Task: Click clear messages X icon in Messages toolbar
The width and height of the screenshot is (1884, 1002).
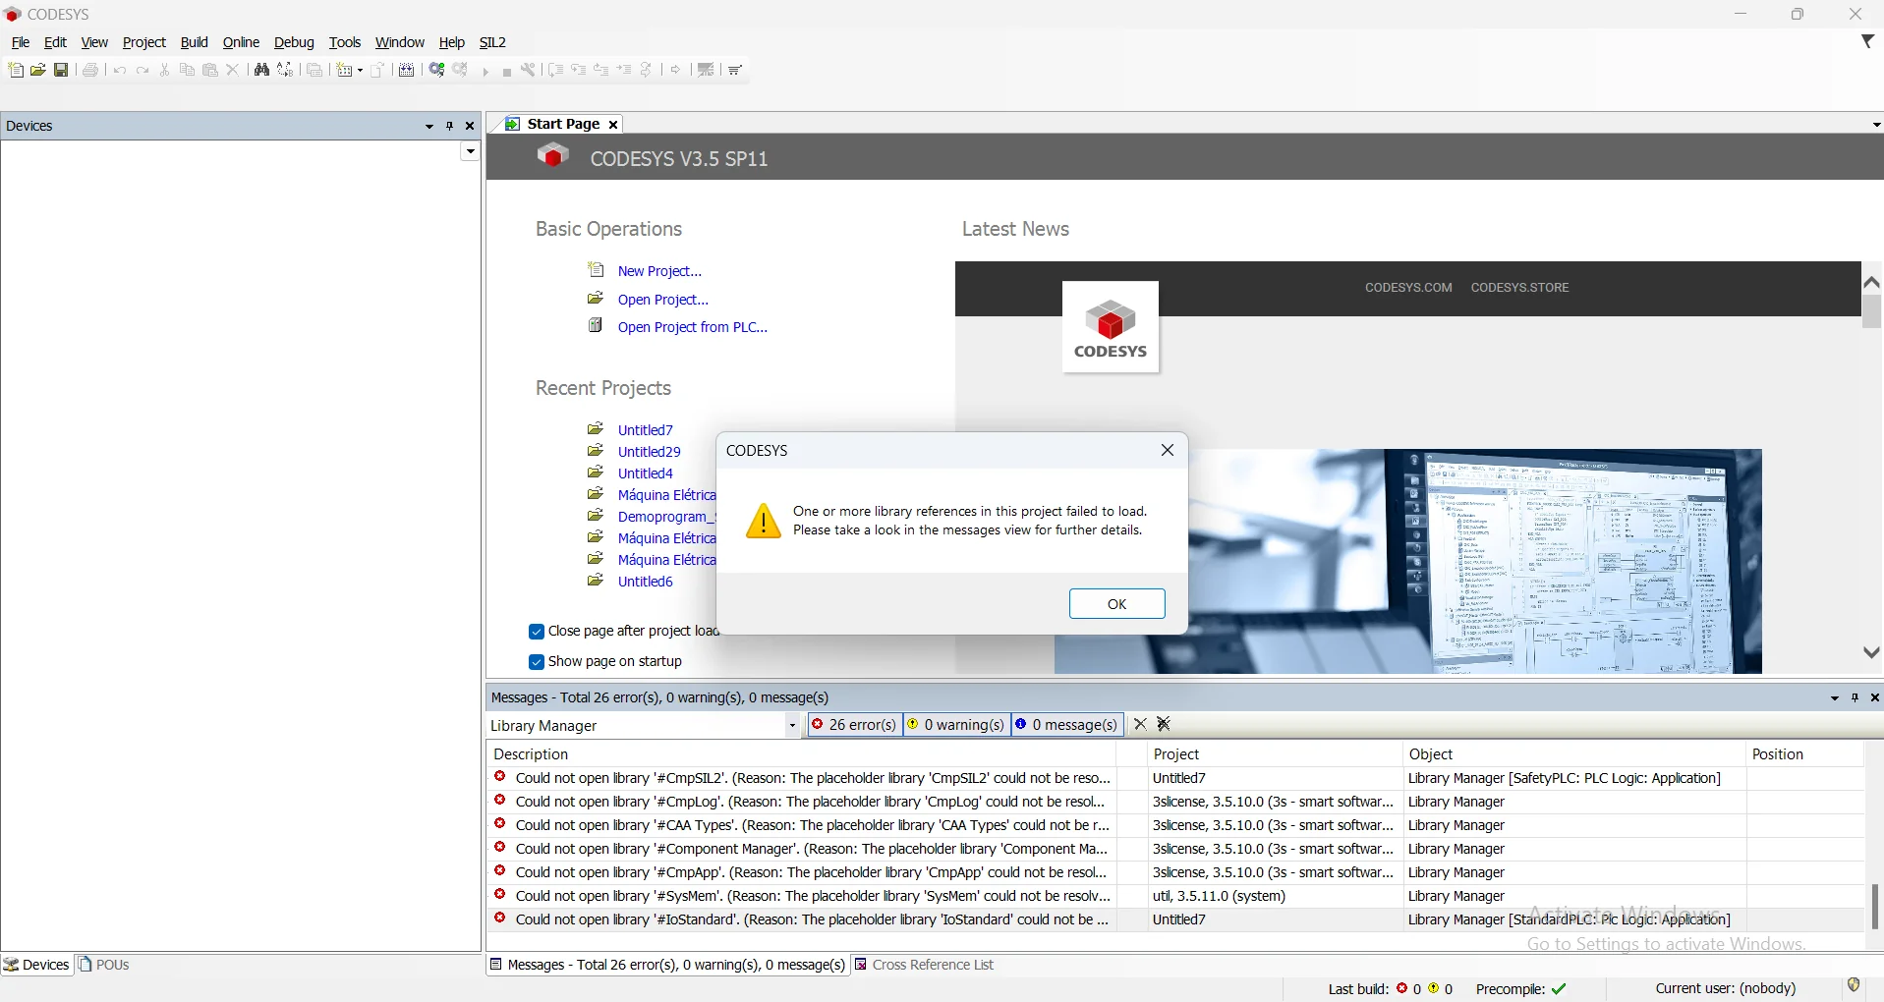Action: tap(1140, 724)
